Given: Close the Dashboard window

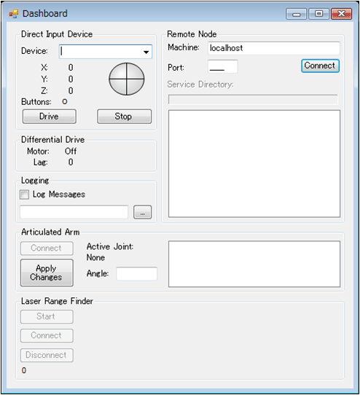Looking at the screenshot, I should click(x=341, y=14).
